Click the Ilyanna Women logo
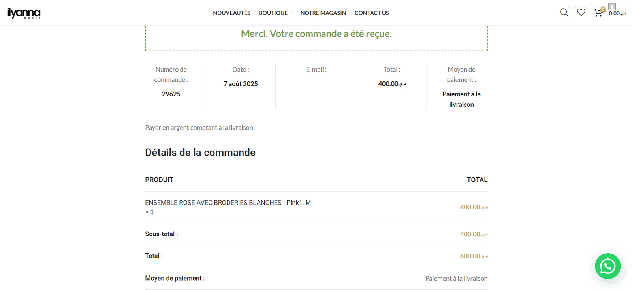Screen dimensions: 632x290 point(24,13)
